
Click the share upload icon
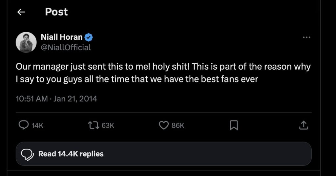point(304,125)
